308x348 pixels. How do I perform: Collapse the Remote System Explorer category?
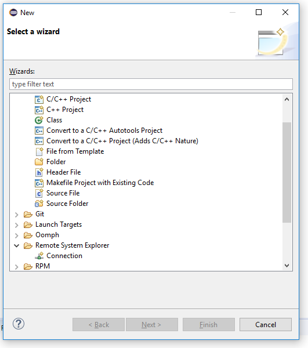[17, 245]
